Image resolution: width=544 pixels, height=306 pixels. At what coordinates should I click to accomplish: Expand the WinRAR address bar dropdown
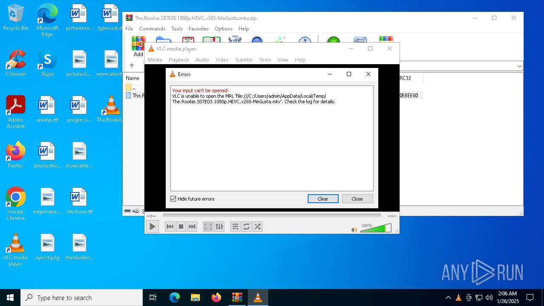pos(519,66)
